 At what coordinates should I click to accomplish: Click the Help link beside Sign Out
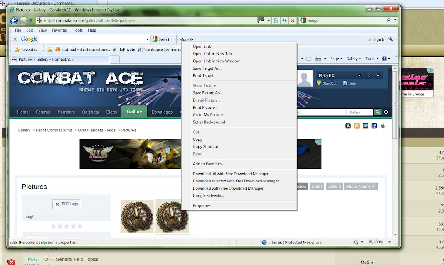pyautogui.click(x=352, y=83)
